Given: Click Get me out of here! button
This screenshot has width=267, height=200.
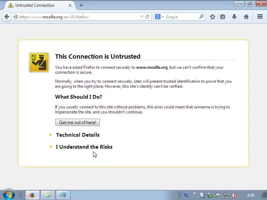Looking at the screenshot, I should pos(77,122).
